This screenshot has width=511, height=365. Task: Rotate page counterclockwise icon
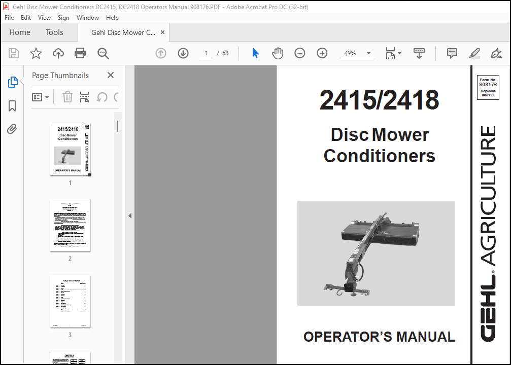pos(102,97)
